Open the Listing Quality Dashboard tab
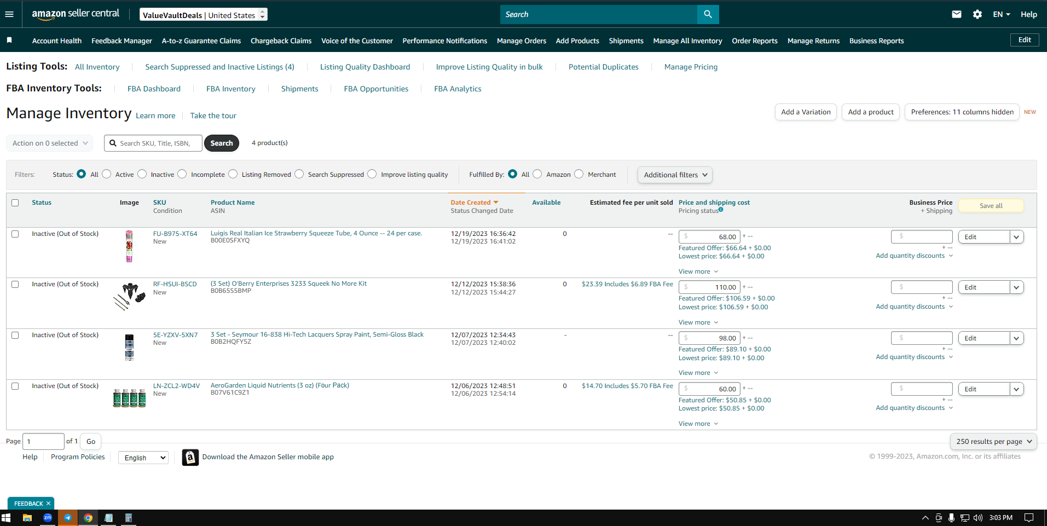Screen dimensions: 1047x526 tap(365, 67)
